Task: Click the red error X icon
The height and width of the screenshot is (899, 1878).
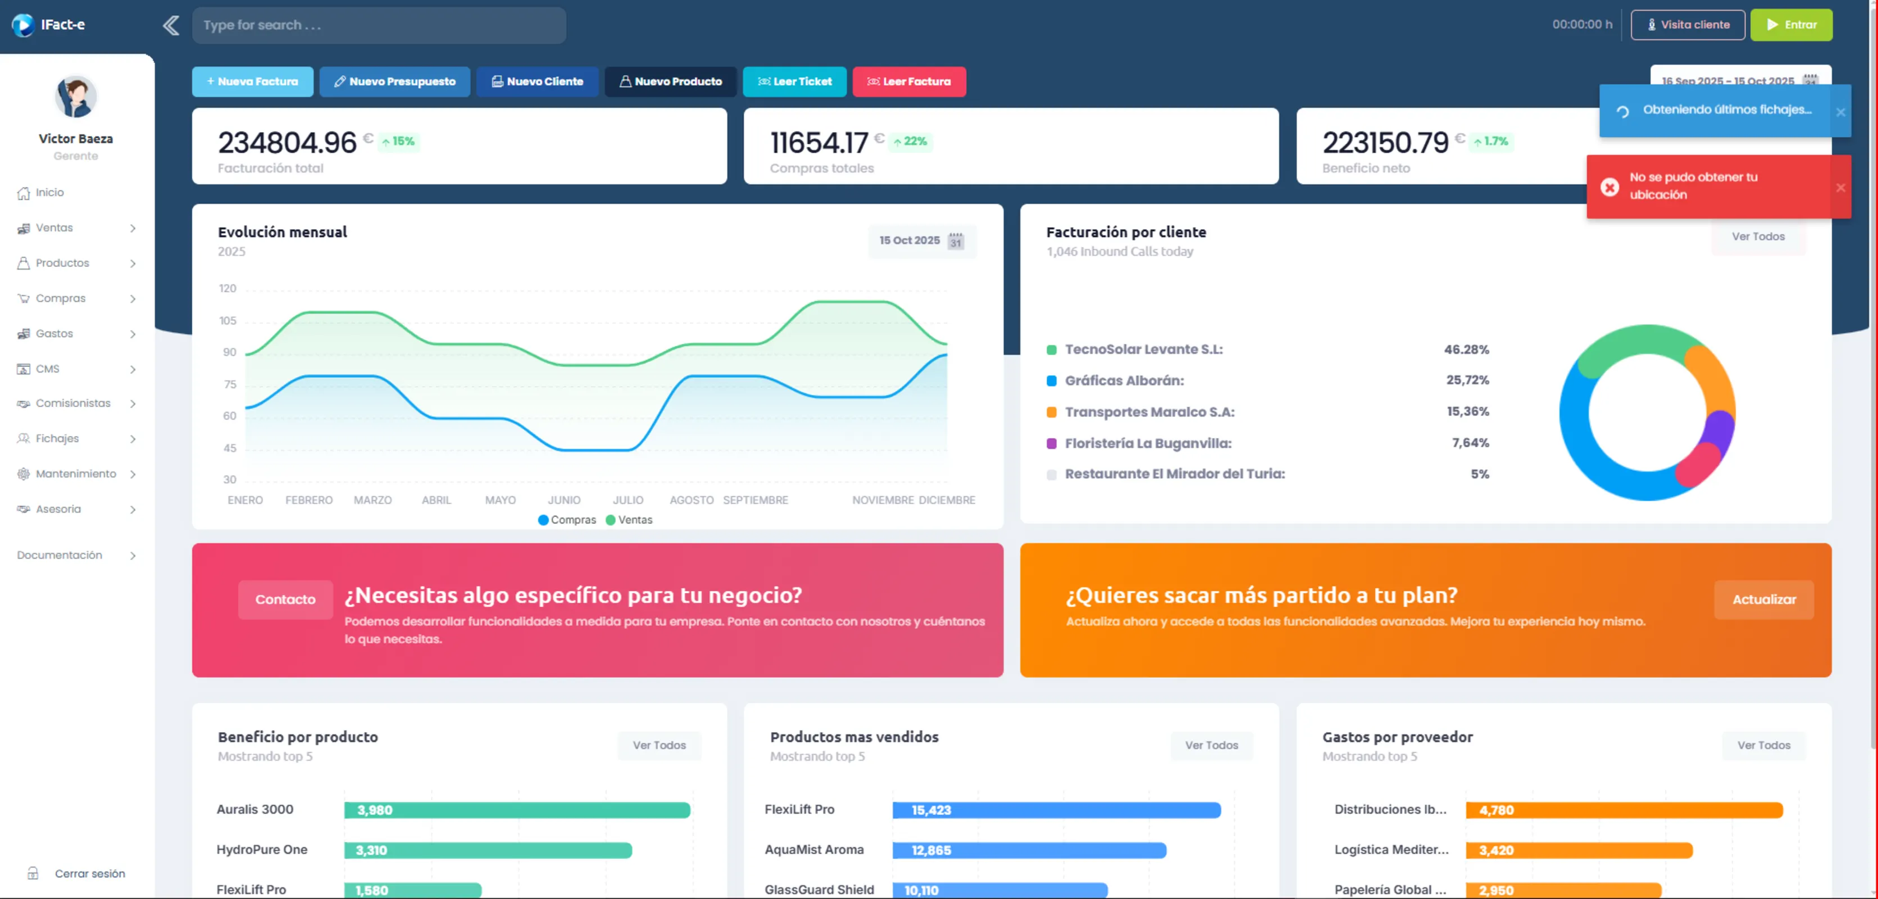Action: (x=1609, y=188)
